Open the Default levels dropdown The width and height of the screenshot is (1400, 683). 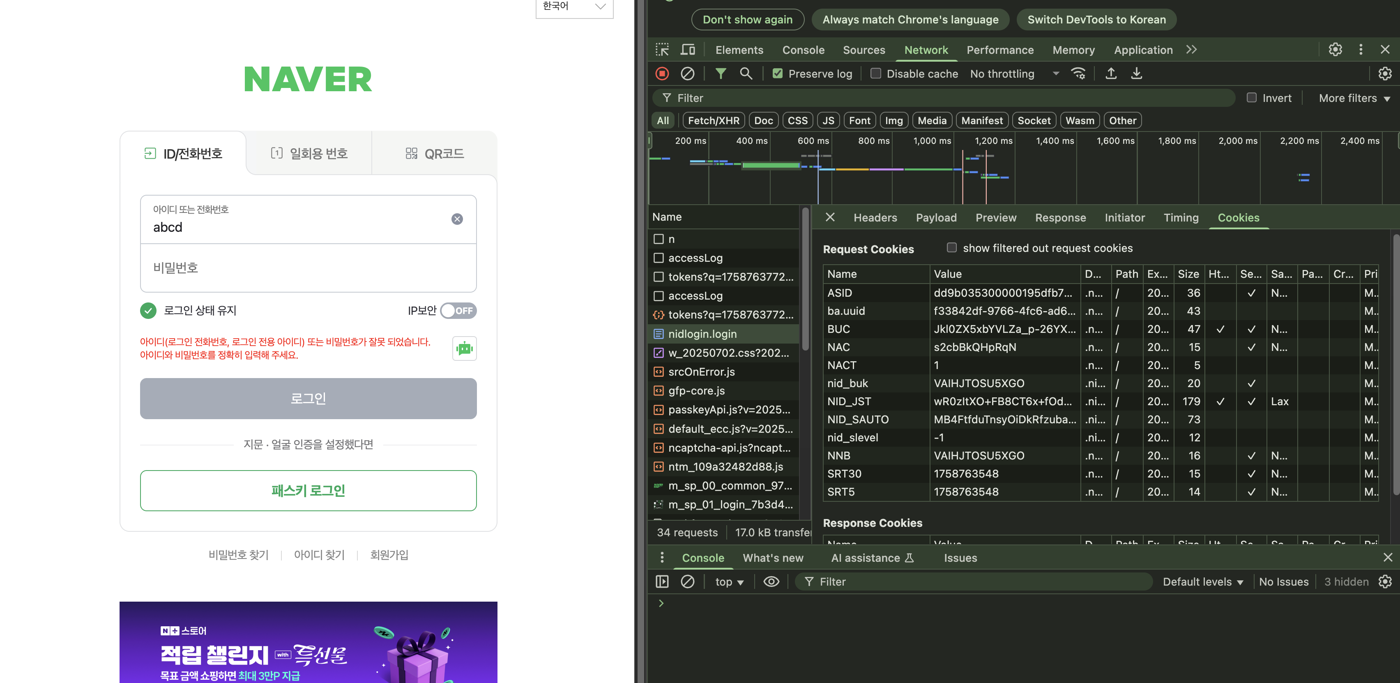tap(1203, 581)
